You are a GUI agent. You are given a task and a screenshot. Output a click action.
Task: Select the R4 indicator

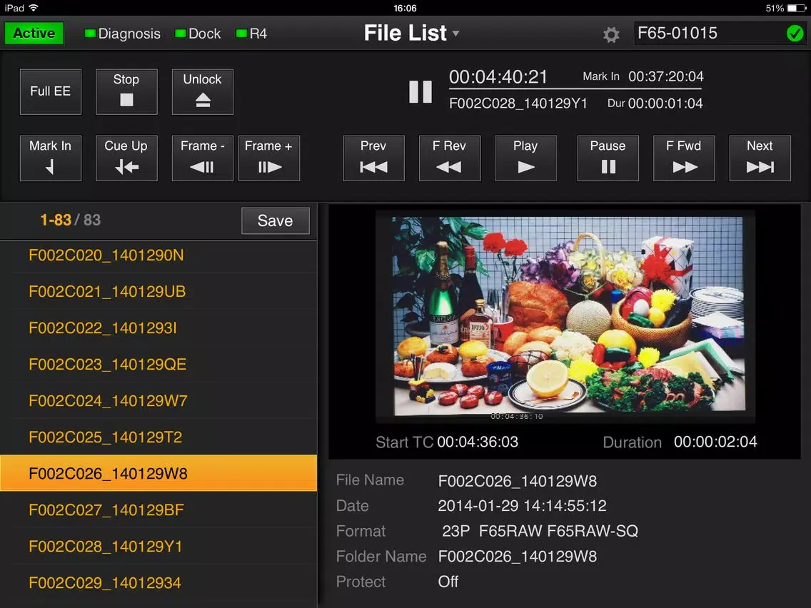[x=251, y=34]
